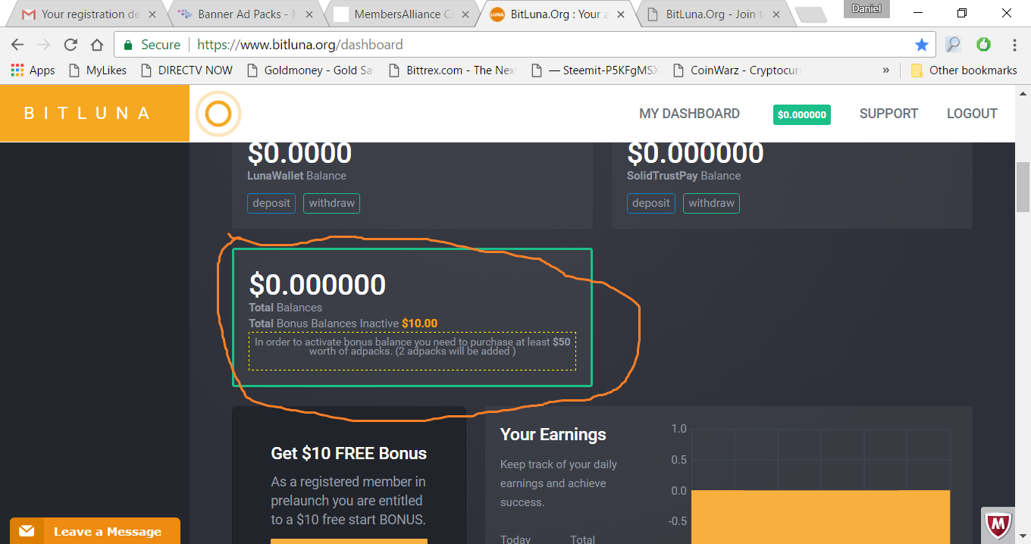Click the Total Bonus Balances $10.00 amount
The image size is (1031, 544).
419,324
